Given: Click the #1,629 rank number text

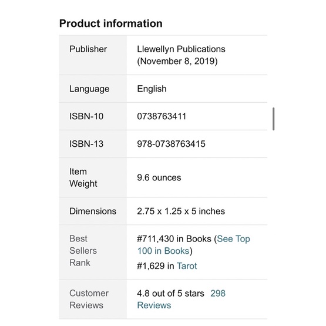Looking at the screenshot, I should point(151,266).
